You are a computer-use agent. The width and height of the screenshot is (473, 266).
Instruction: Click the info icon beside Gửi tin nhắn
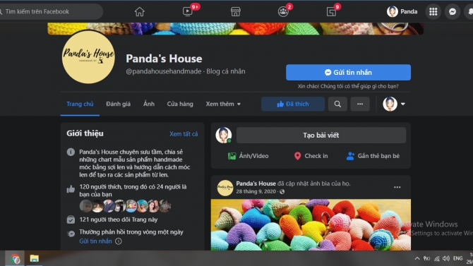(x=119, y=241)
